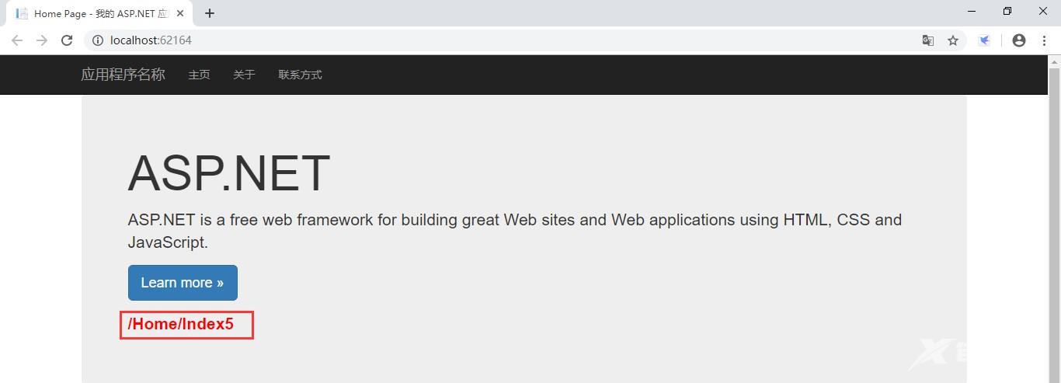Click the browser forward arrow

[42, 40]
